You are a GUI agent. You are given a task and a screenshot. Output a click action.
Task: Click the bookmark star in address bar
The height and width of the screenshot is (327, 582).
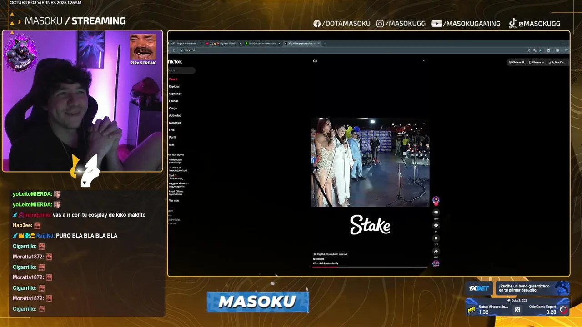pos(540,50)
